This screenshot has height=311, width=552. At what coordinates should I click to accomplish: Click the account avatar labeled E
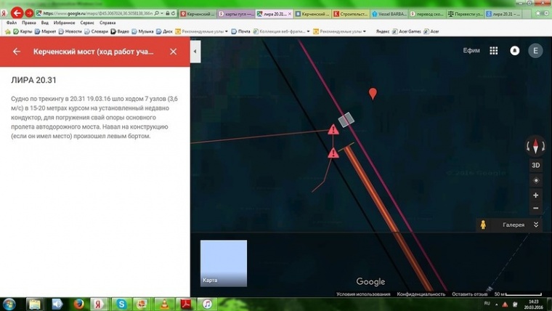536,51
